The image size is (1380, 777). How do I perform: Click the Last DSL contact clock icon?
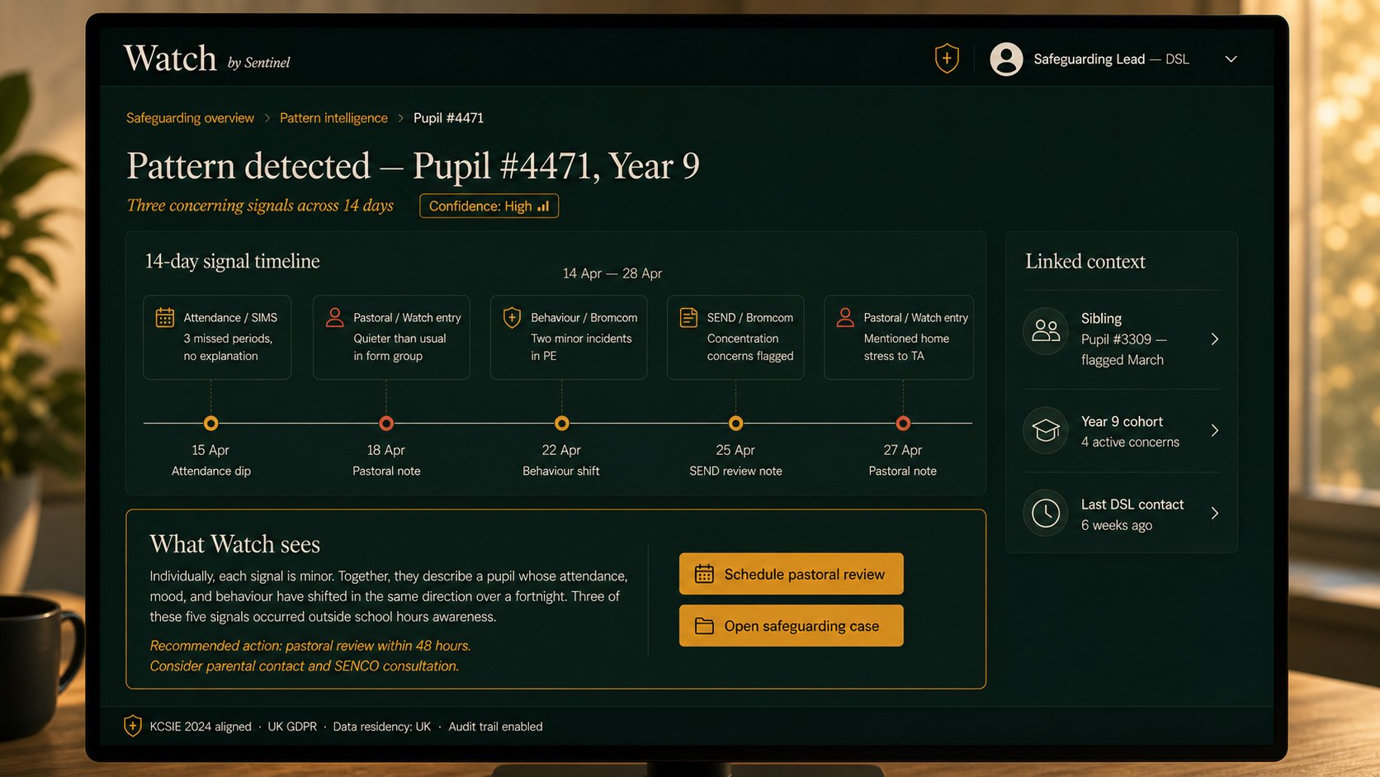coord(1046,513)
